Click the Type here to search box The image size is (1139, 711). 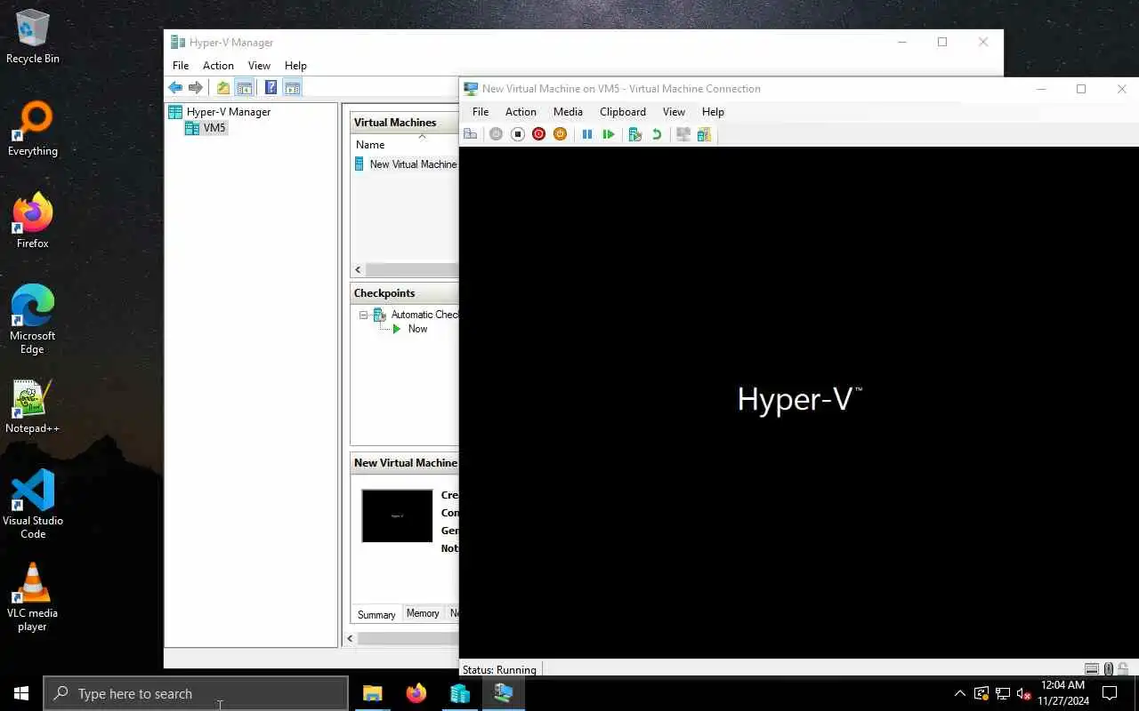(x=196, y=693)
